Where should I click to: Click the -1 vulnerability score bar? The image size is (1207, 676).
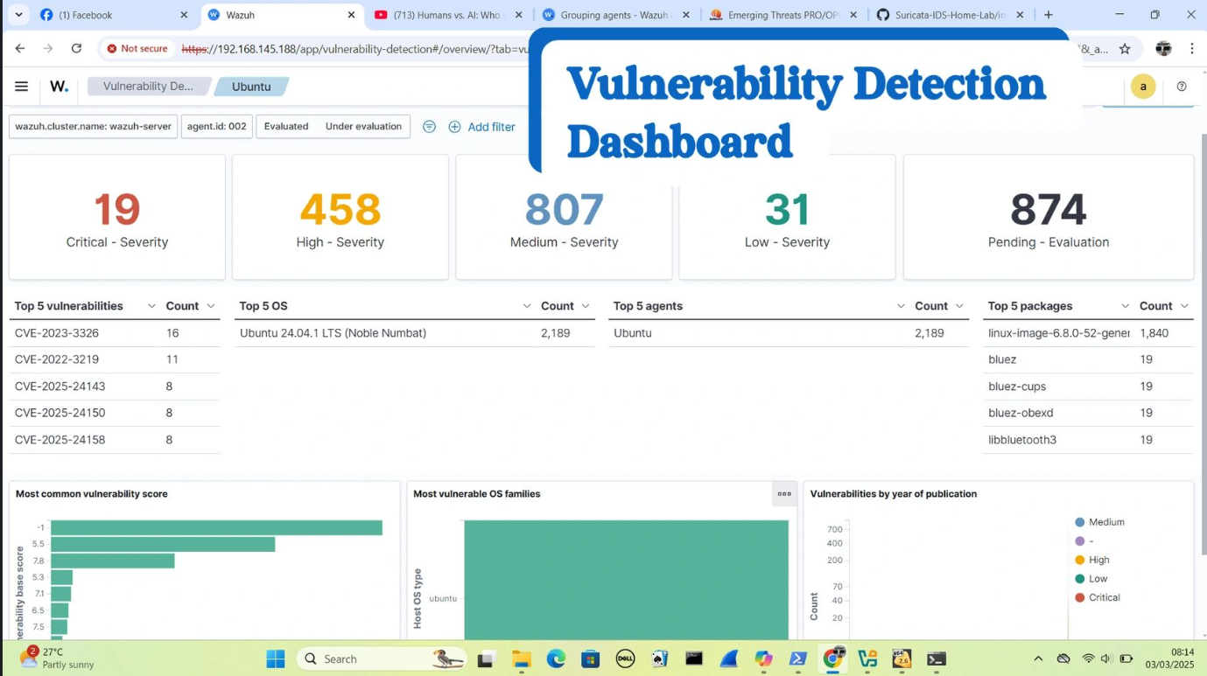click(216, 527)
